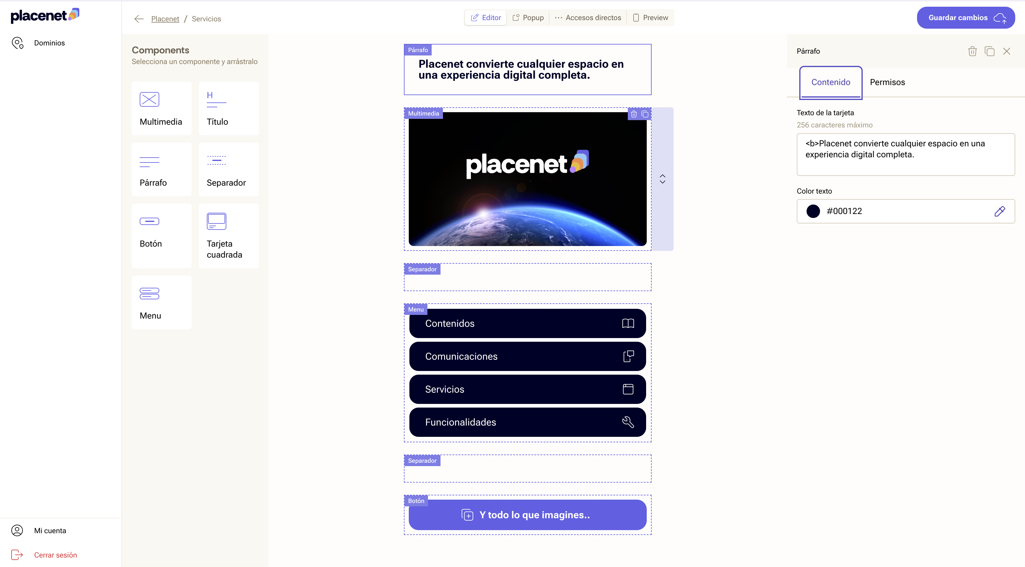Open the Accesos directos menu
This screenshot has width=1025, height=567.
coord(588,17)
